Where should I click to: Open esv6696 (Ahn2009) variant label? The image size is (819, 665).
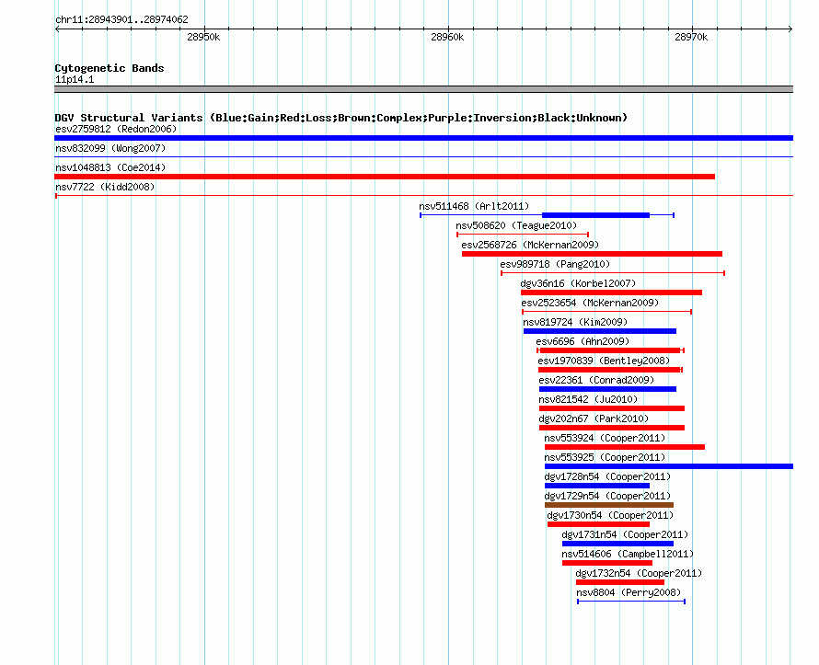583,341
